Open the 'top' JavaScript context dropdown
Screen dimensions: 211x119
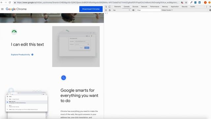tap(122, 10)
